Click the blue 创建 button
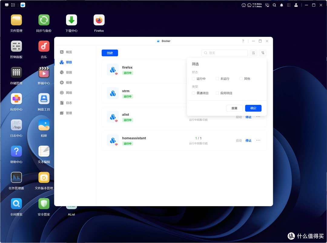 coord(110,53)
